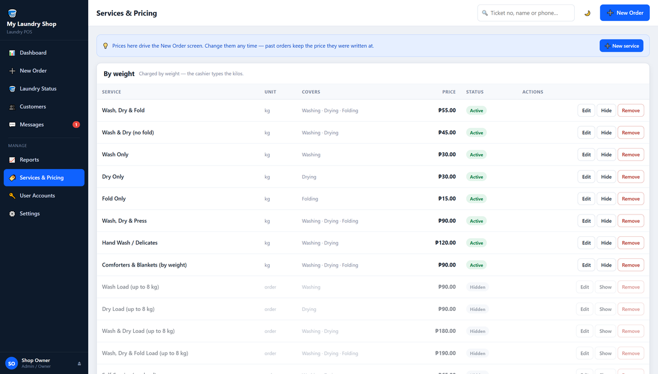Edit the Wash, Dry & Press service
This screenshot has height=374, width=658.
586,221
